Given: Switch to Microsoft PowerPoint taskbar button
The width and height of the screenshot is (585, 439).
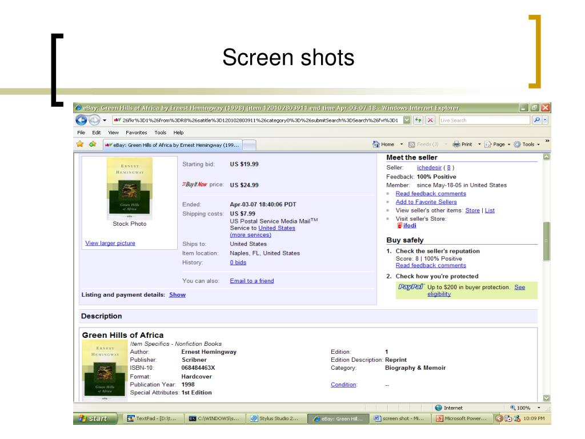Looking at the screenshot, I should [462, 418].
